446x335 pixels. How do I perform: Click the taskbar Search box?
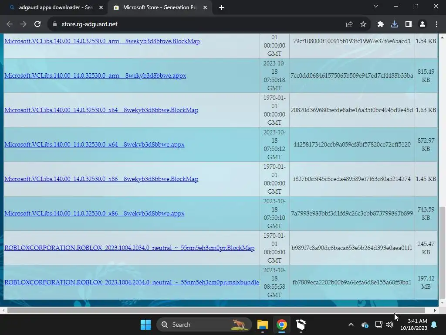click(x=204, y=325)
